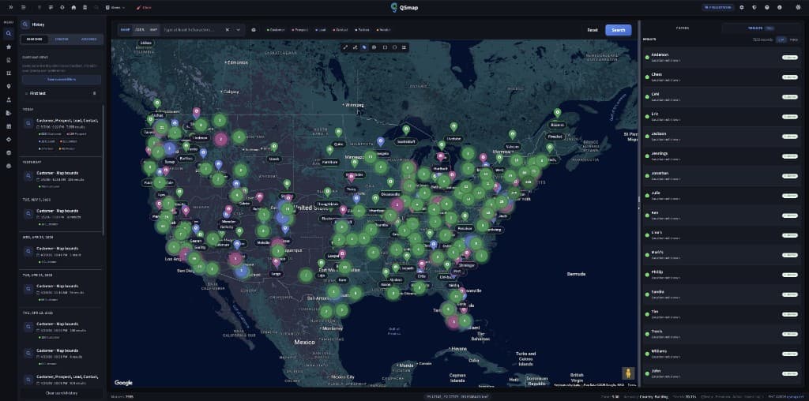Click the Save current filters button
Screen dimensions: 809x401
(x=62, y=80)
